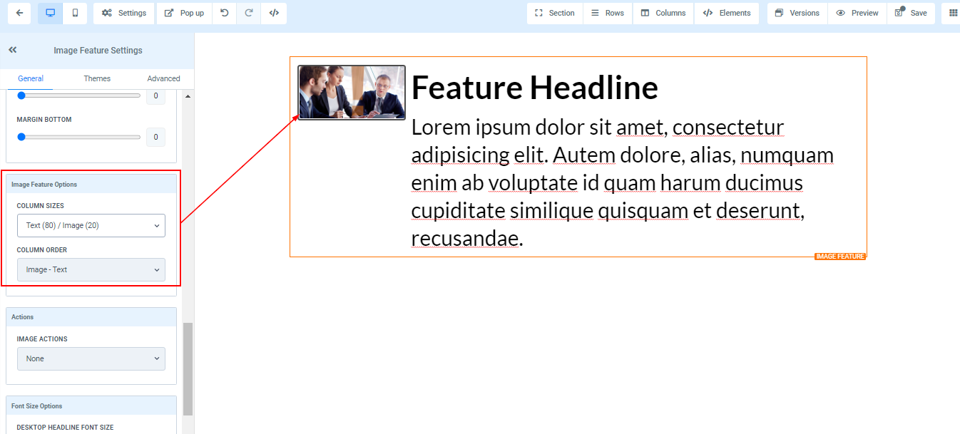Add a new Section
This screenshot has width=960, height=434.
554,13
